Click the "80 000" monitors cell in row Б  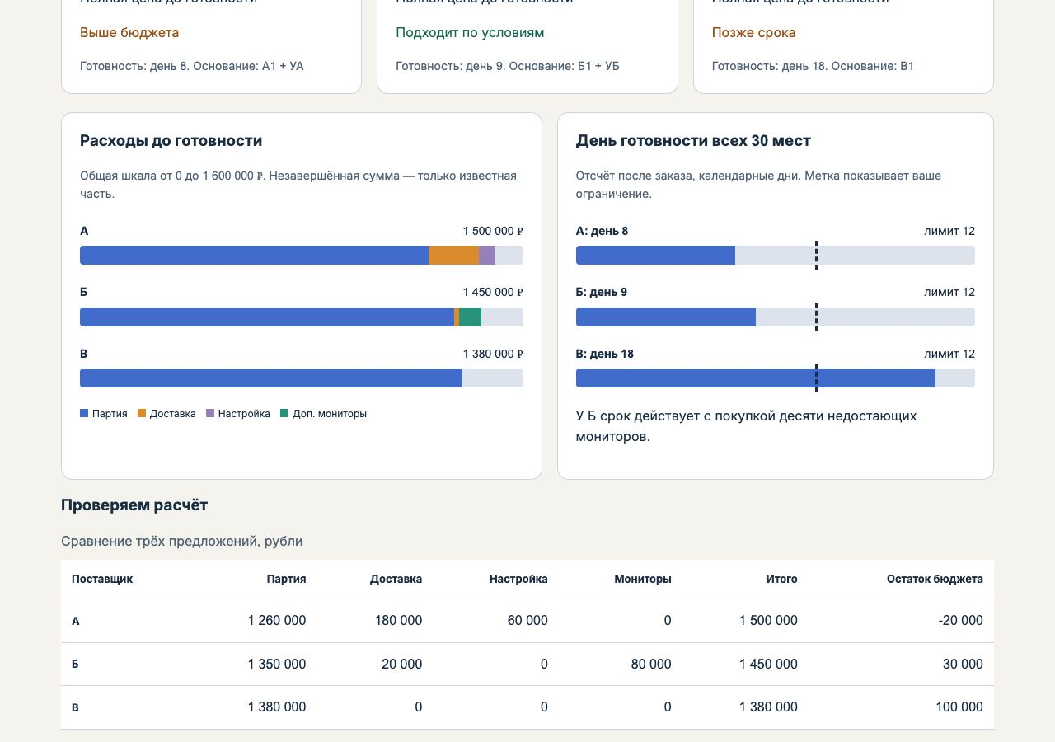point(651,664)
